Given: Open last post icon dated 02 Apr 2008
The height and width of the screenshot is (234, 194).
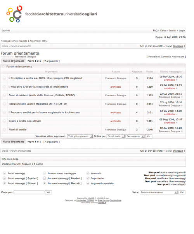Looking at the screenshot, I should pyautogui.click(x=182, y=131).
